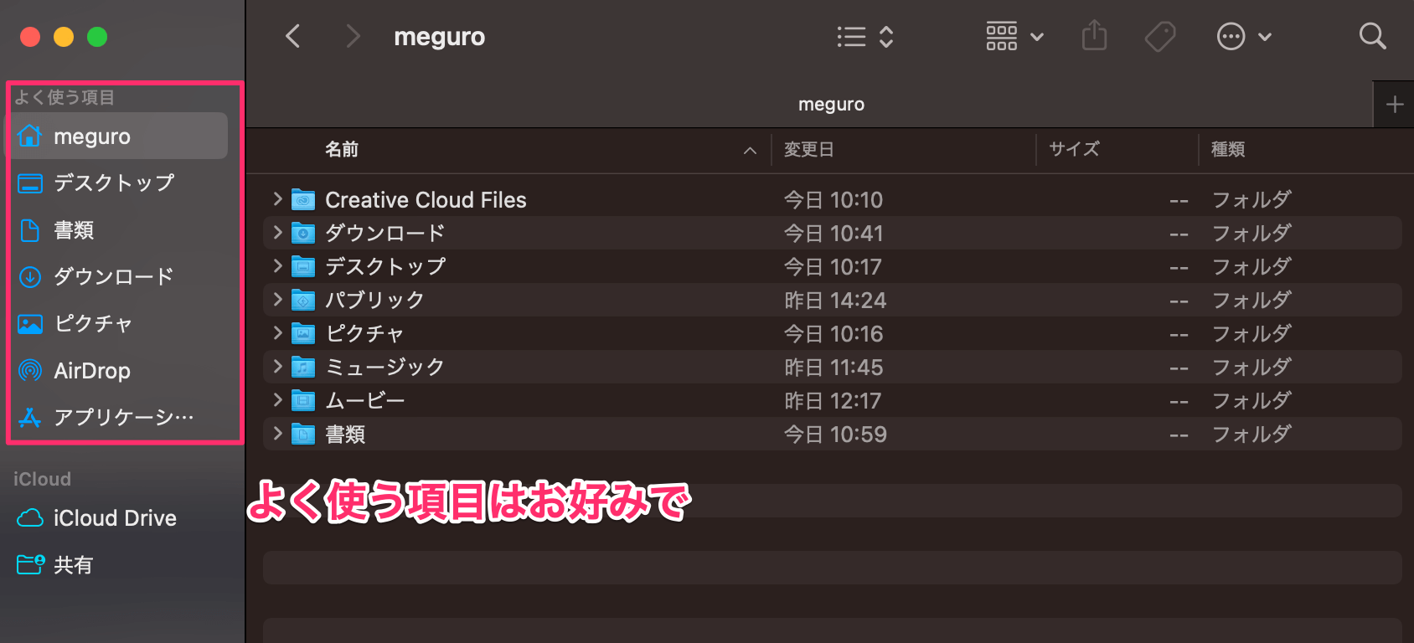Open the ellipsis action menu
Viewport: 1414px width, 643px height.
tap(1243, 37)
